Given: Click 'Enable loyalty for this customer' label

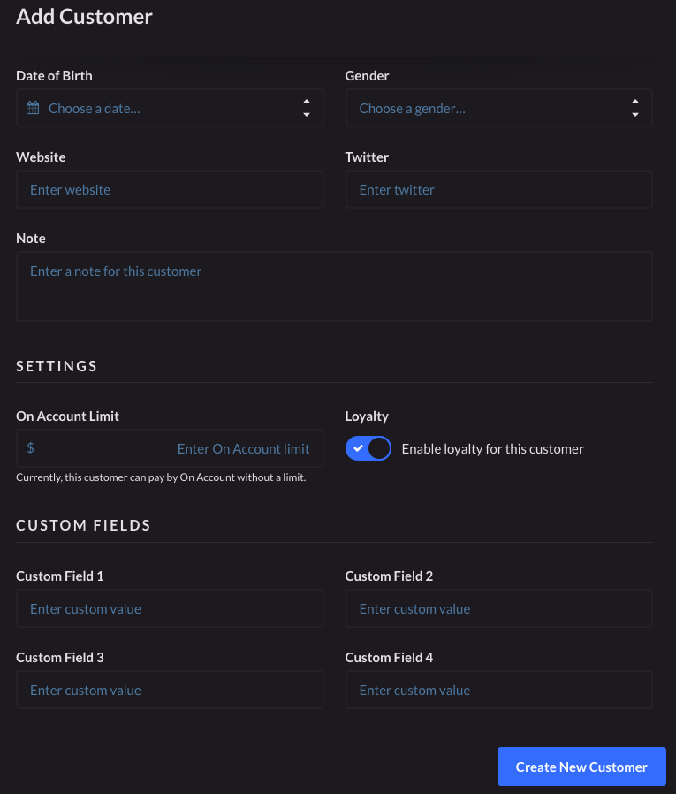Looking at the screenshot, I should click(492, 448).
